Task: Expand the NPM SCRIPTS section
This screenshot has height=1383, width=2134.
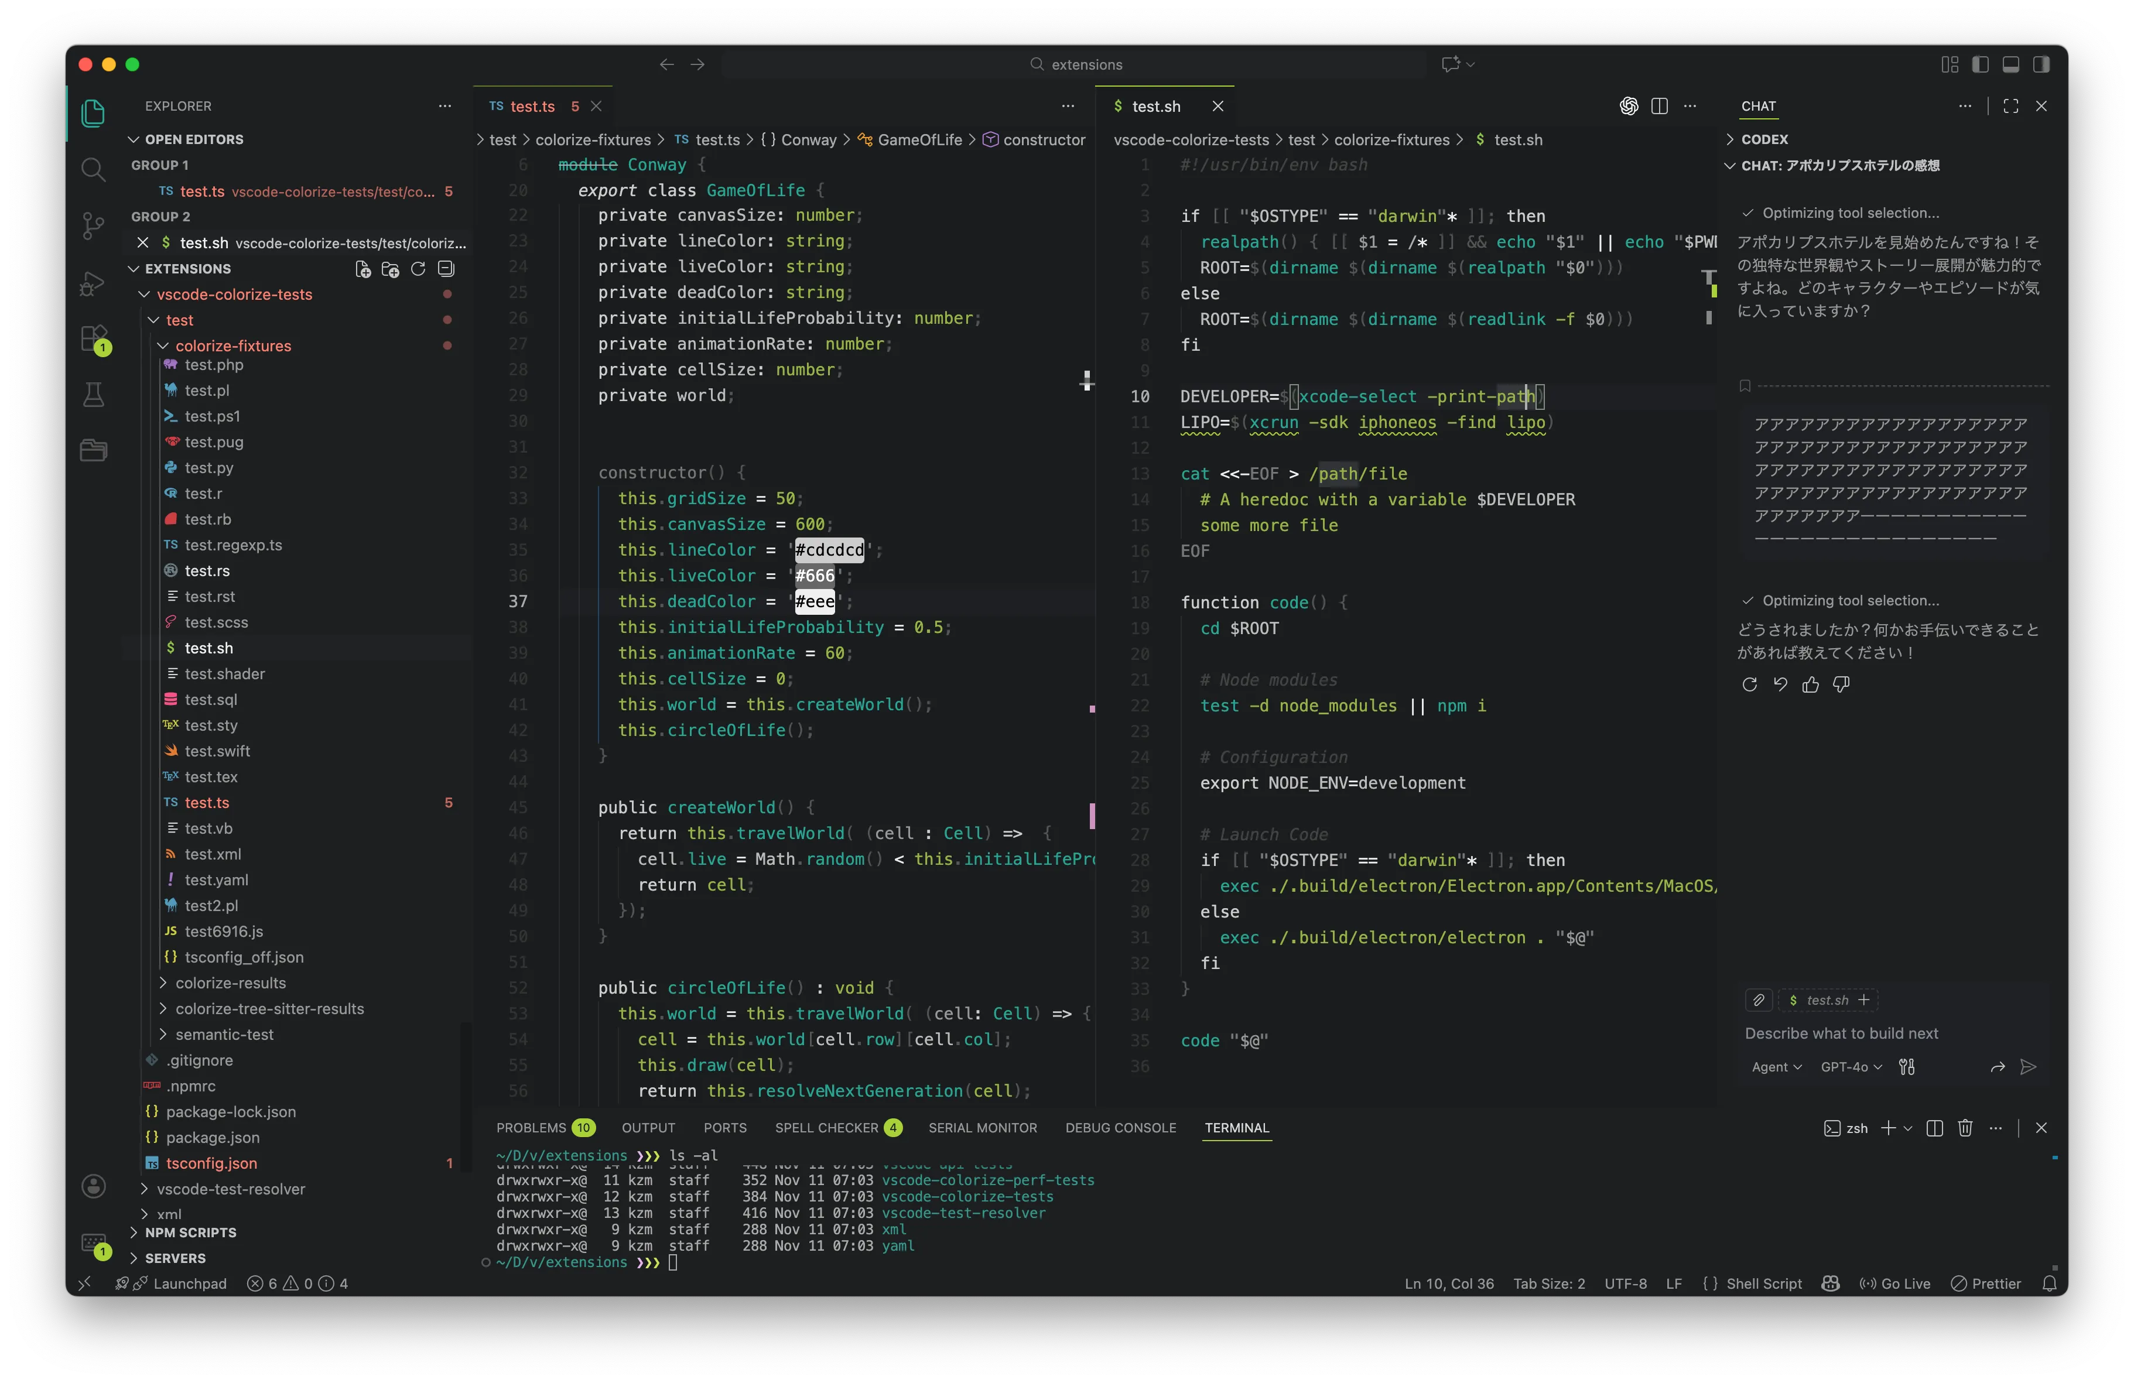Action: (190, 1233)
